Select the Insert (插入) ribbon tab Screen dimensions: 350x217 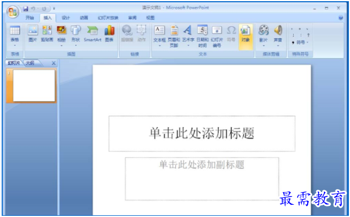(48, 18)
